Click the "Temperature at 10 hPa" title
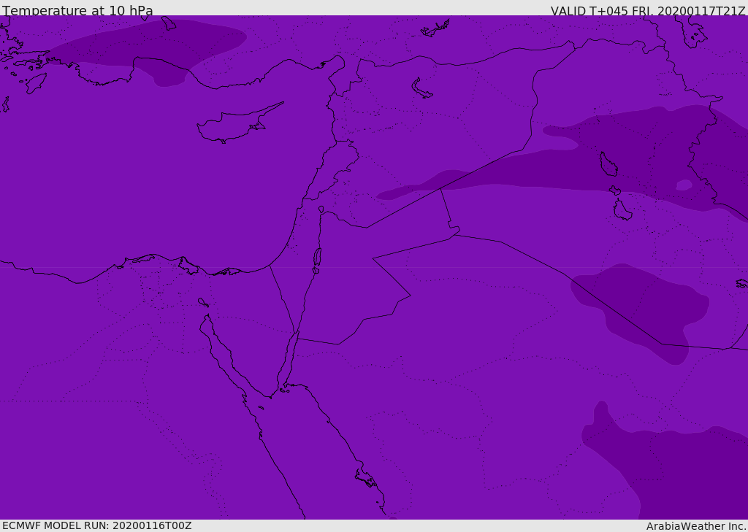The width and height of the screenshot is (748, 532). click(77, 11)
